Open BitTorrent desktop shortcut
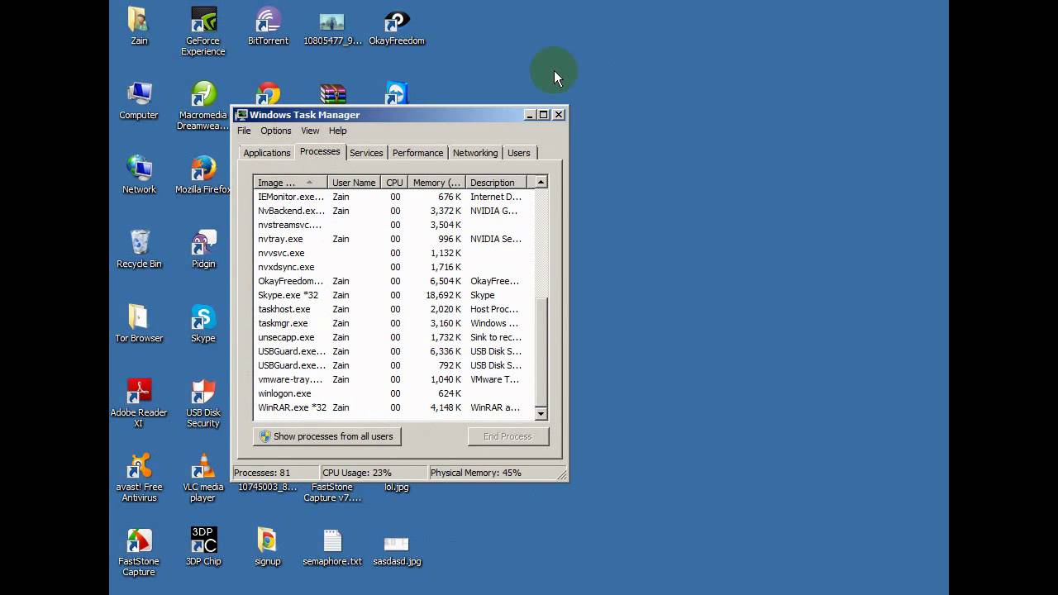Screen dimensions: 1058x595 point(268,26)
